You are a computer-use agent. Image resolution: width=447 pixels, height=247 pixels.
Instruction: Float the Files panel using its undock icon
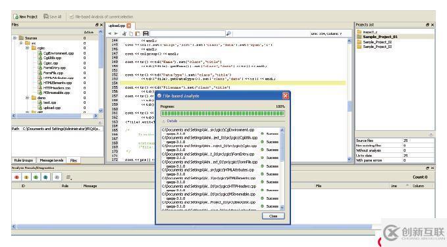pyautogui.click(x=97, y=25)
